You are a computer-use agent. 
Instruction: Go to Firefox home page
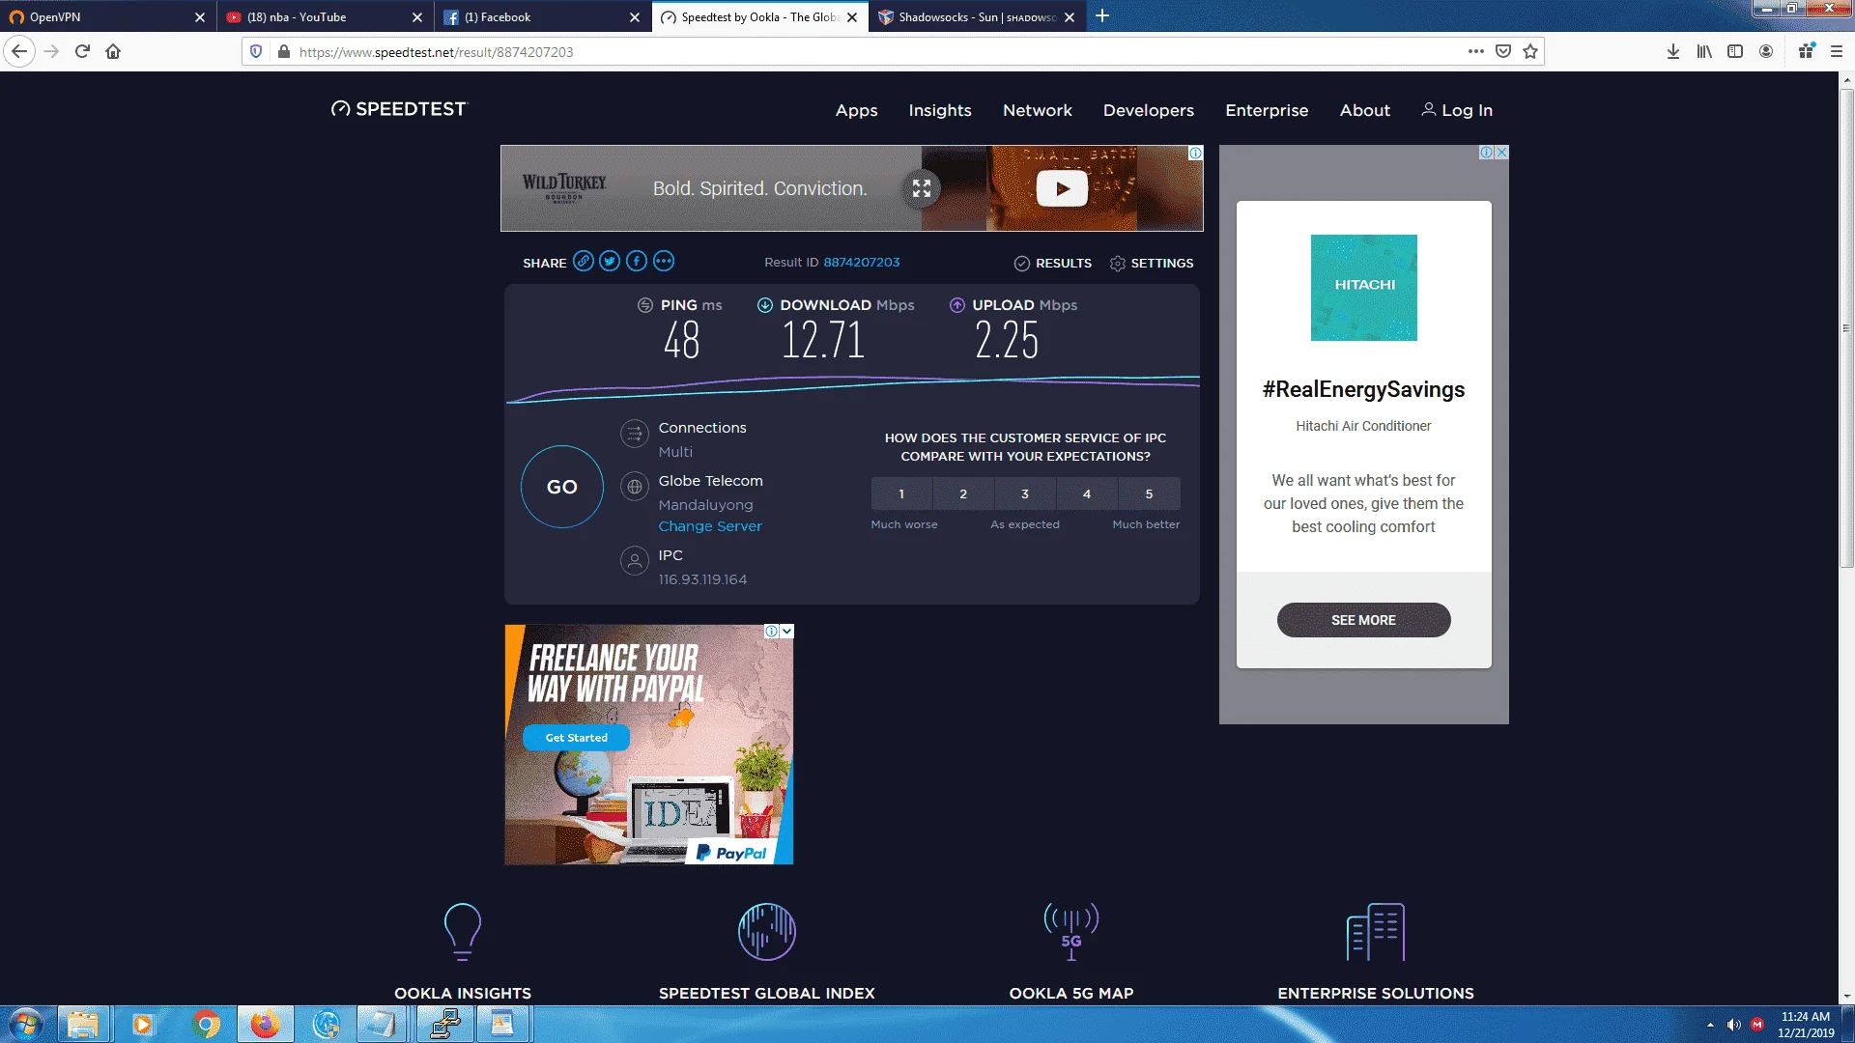click(113, 51)
